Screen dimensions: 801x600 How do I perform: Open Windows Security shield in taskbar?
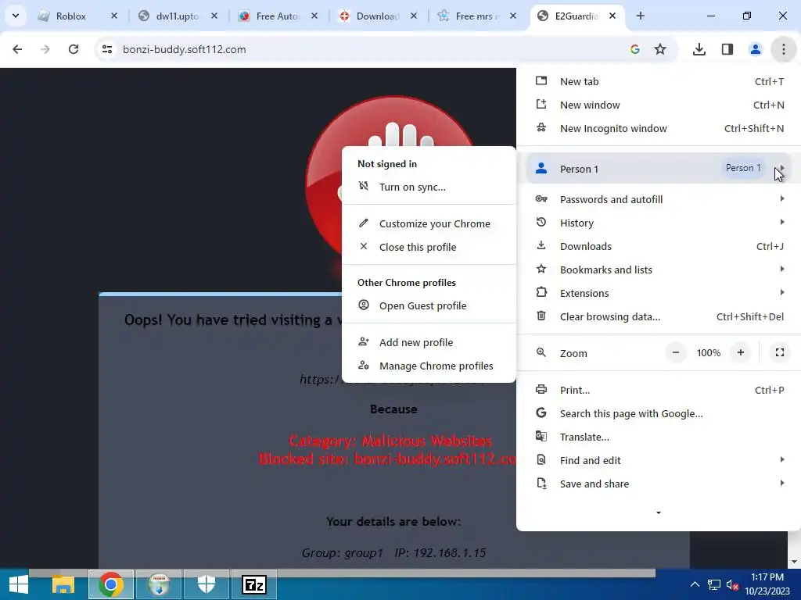click(207, 584)
